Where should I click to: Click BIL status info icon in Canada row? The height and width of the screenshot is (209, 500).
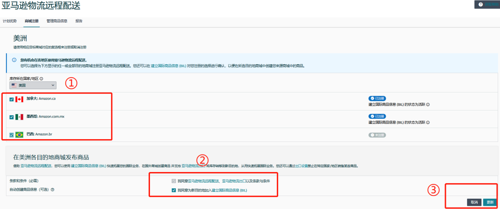point(428,104)
